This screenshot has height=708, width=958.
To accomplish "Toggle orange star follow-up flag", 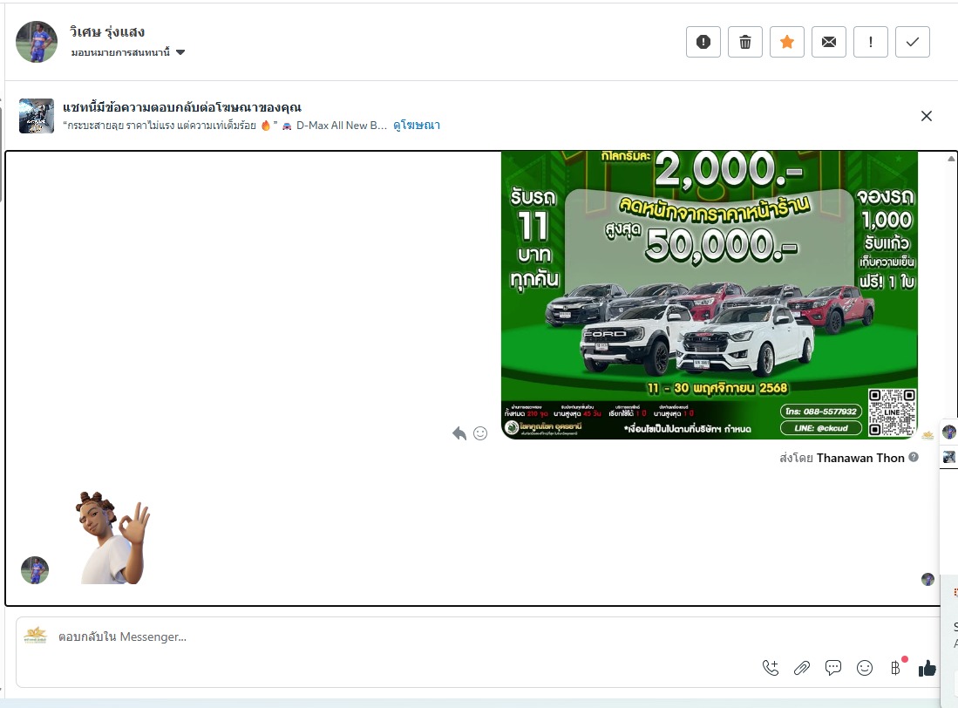I will click(x=787, y=42).
